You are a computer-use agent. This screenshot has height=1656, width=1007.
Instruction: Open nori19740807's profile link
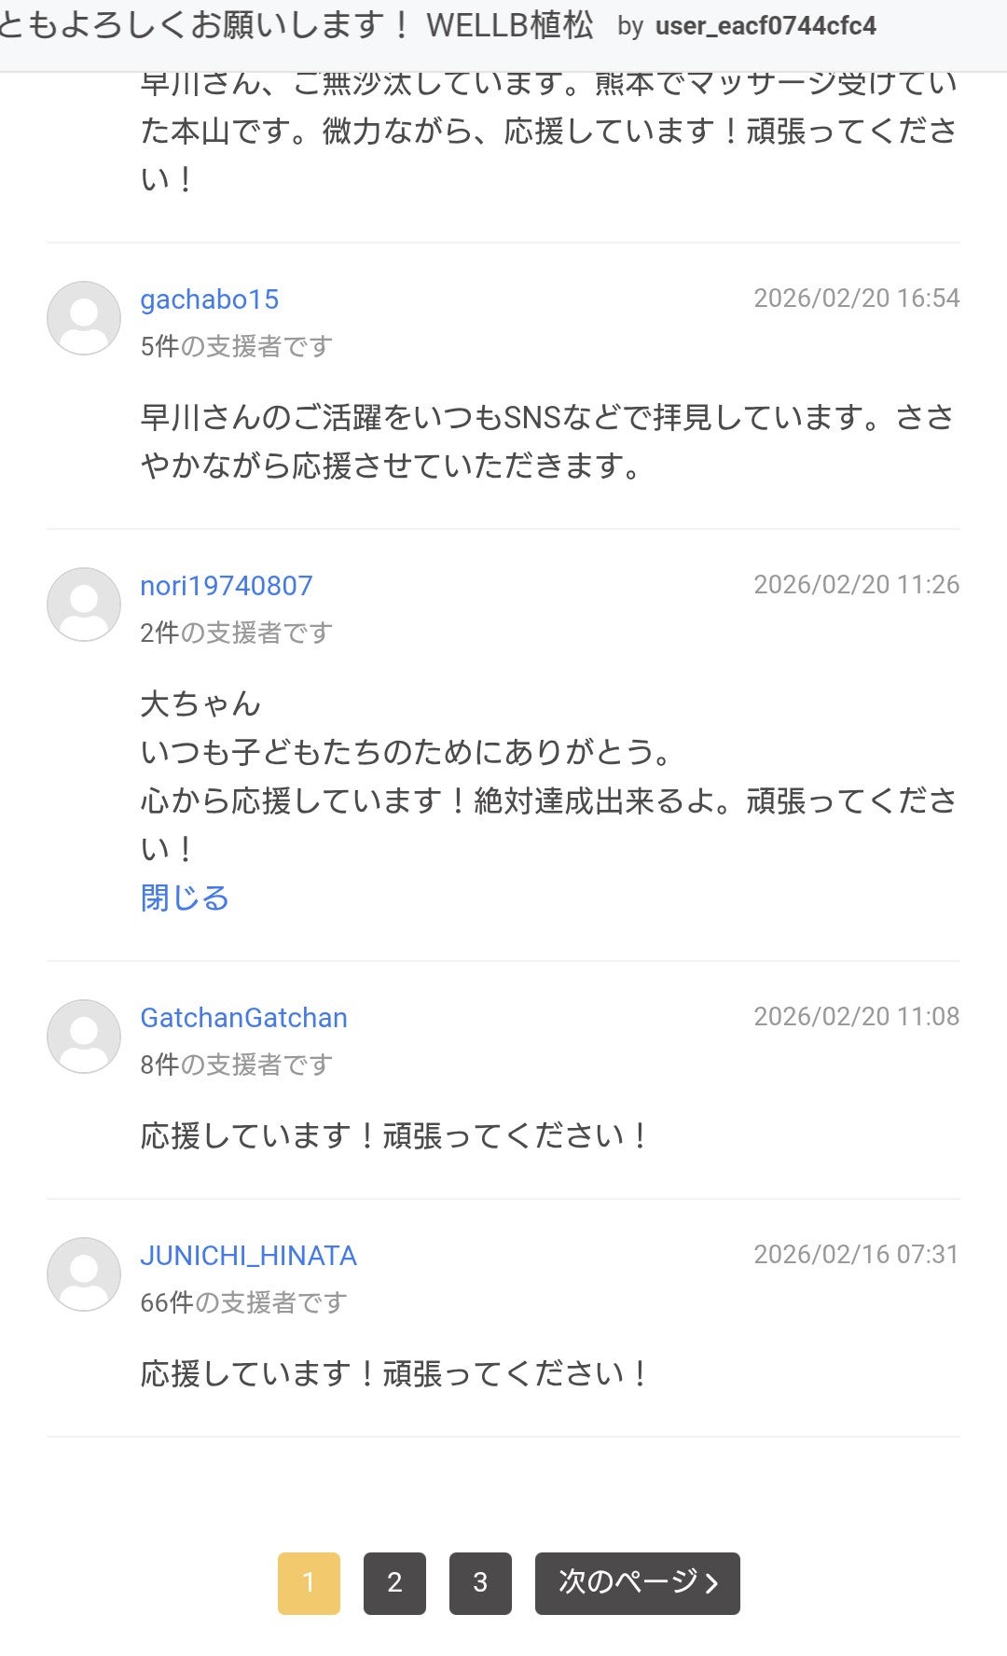click(x=226, y=586)
